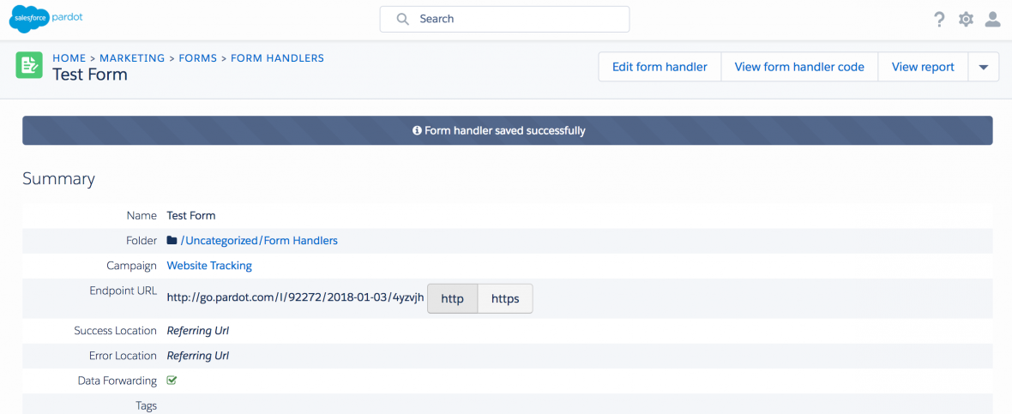This screenshot has height=414, width=1012.
Task: Open the settings gear icon
Action: tap(966, 20)
